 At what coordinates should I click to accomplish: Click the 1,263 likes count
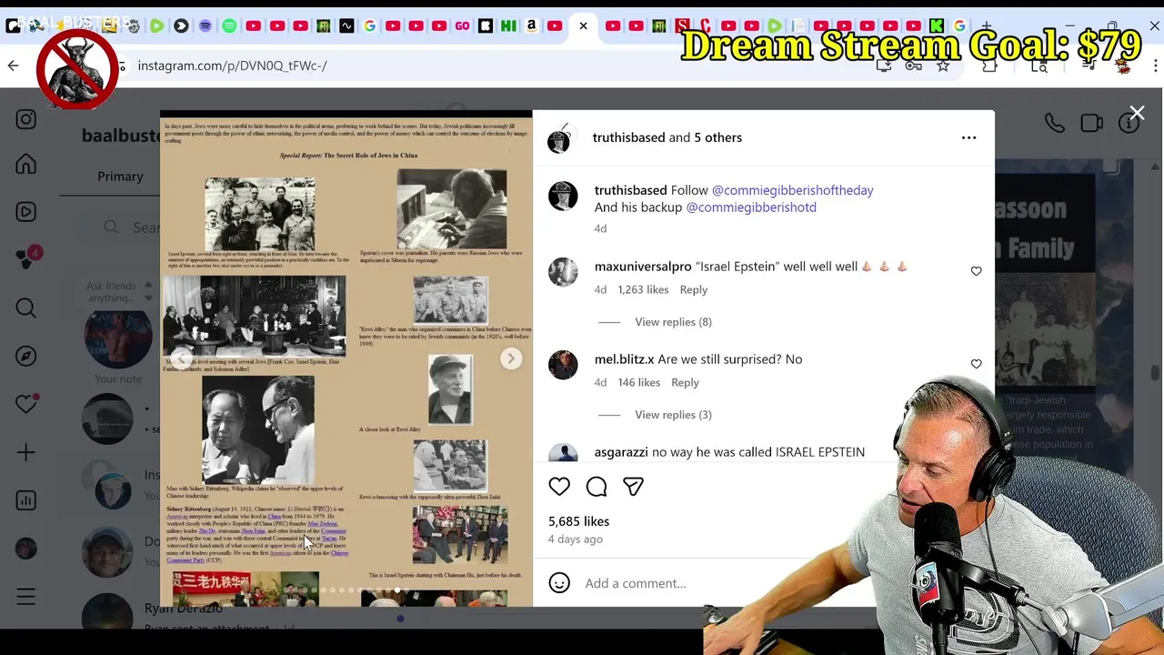pyautogui.click(x=643, y=289)
